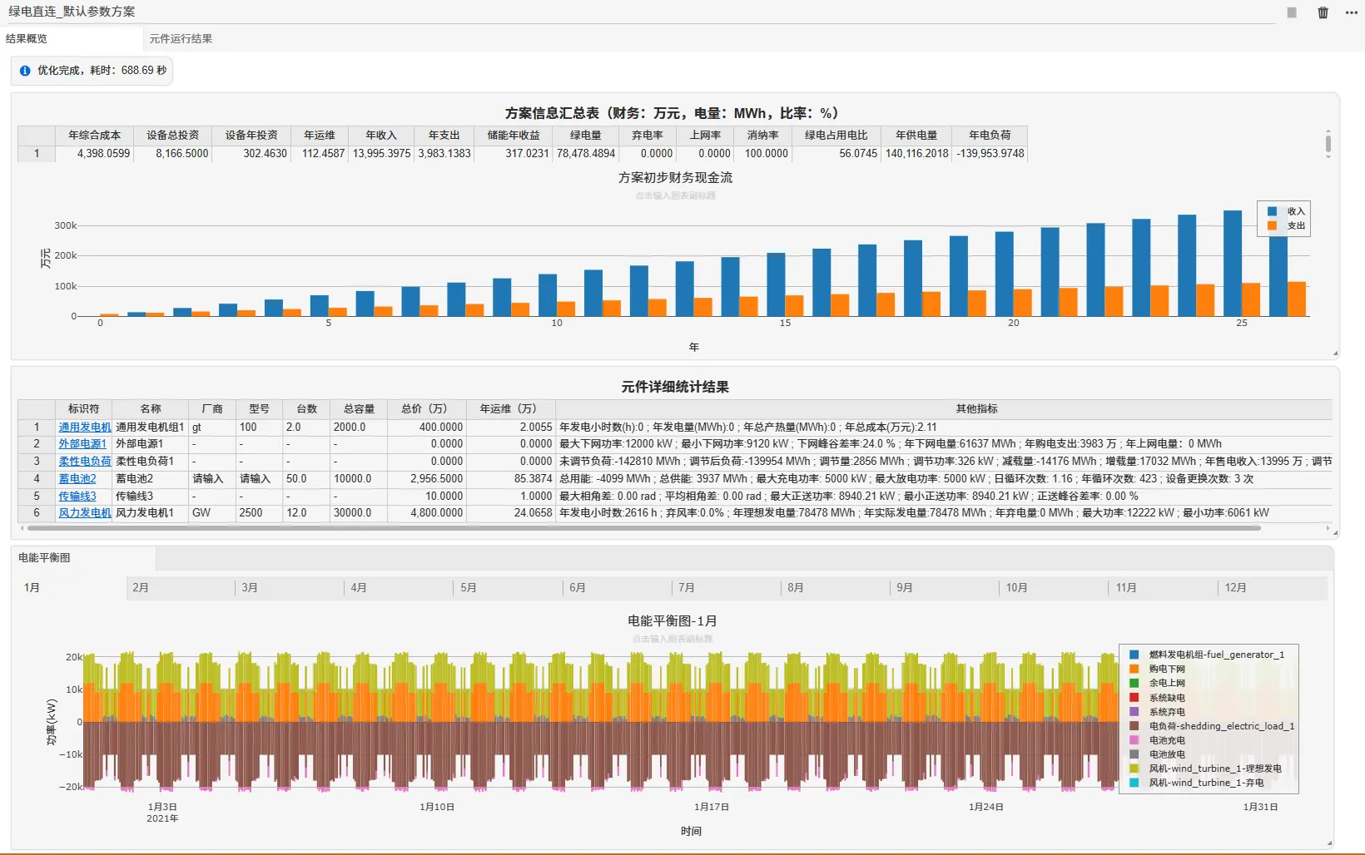Click the summary table vertical scrollbar
The image size is (1365, 855).
(1328, 144)
